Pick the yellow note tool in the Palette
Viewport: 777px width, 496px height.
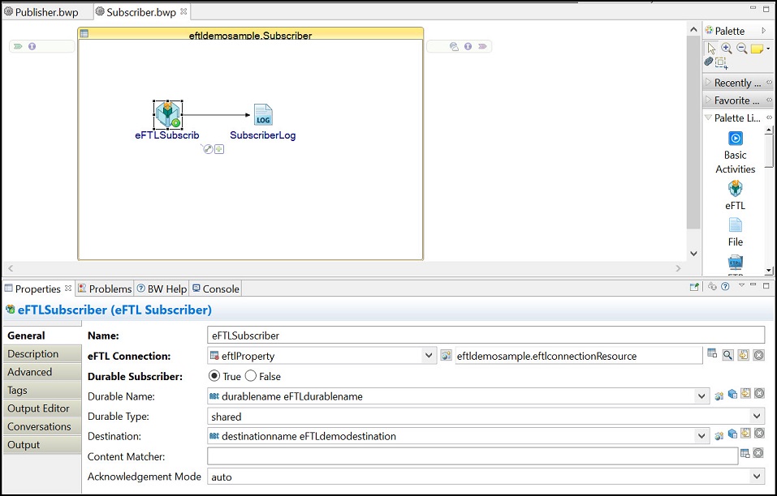[757, 49]
